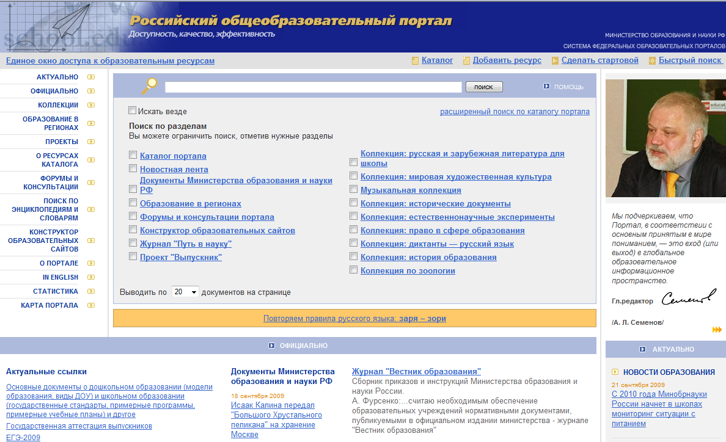Check the Коллекция: исторические документы checkbox
The height and width of the screenshot is (442, 726).
click(353, 203)
